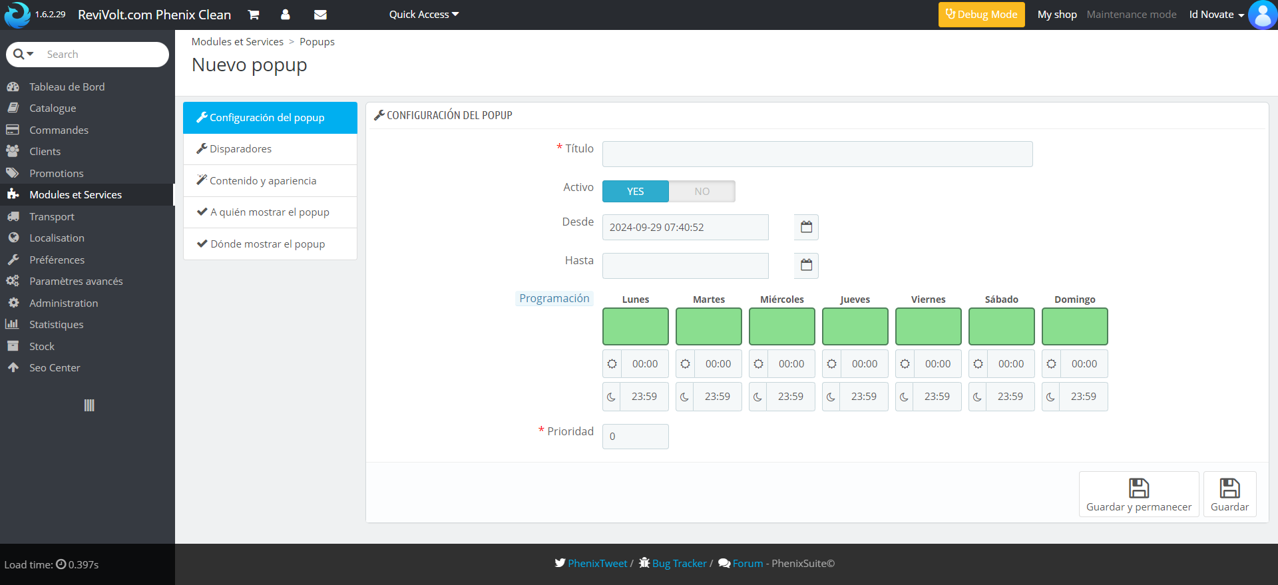
Task: Follow the PhenixTweet footer link
Action: point(597,564)
